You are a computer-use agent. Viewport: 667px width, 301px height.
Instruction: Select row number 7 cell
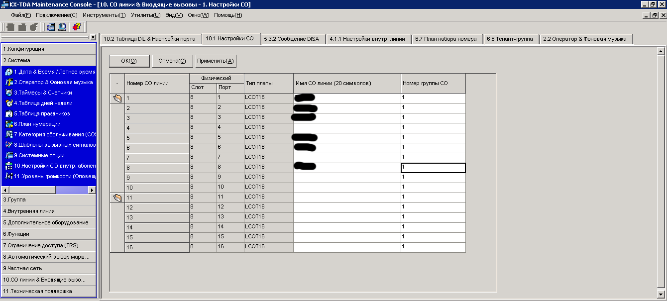click(x=157, y=158)
